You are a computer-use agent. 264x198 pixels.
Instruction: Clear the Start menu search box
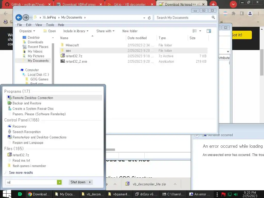click(59, 182)
